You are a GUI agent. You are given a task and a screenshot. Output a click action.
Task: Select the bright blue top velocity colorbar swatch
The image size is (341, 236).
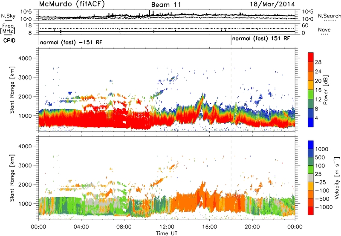[311, 145]
